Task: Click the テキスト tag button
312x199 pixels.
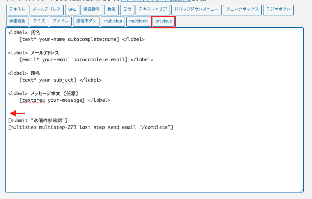Action: pyautogui.click(x=17, y=10)
